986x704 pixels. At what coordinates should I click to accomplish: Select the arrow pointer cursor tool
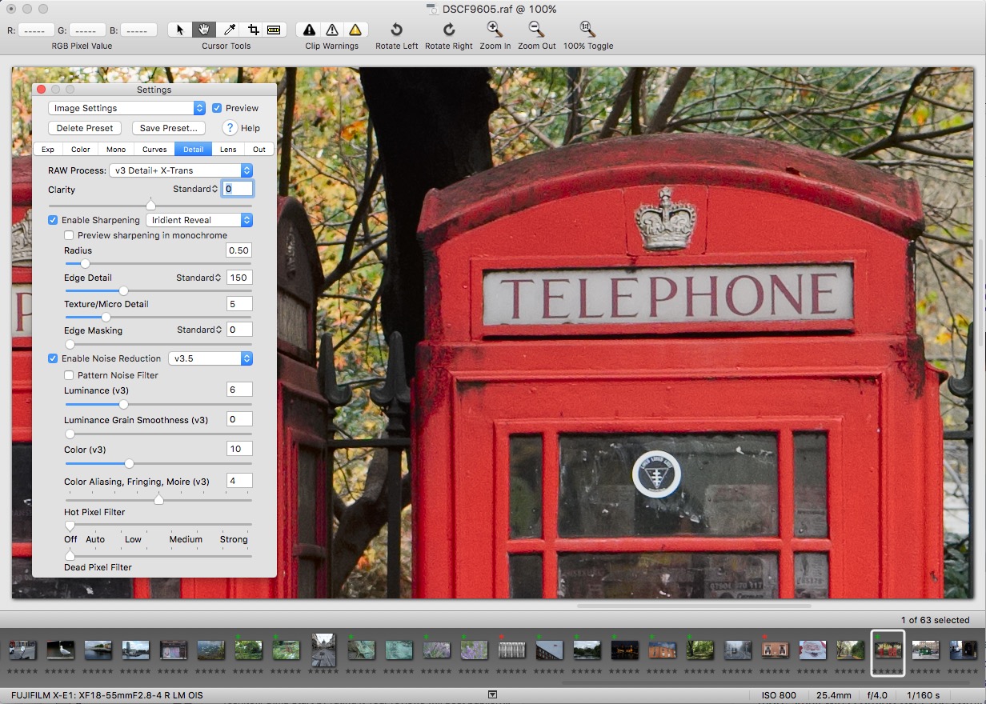[180, 30]
